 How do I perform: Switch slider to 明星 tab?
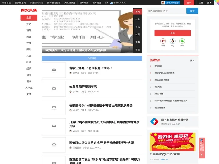click(137, 50)
